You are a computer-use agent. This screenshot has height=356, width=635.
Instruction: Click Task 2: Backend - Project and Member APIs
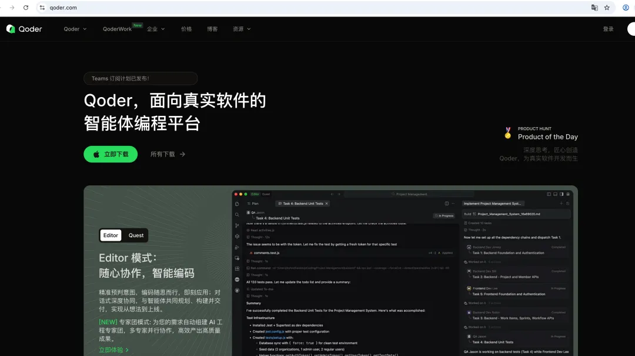point(506,277)
